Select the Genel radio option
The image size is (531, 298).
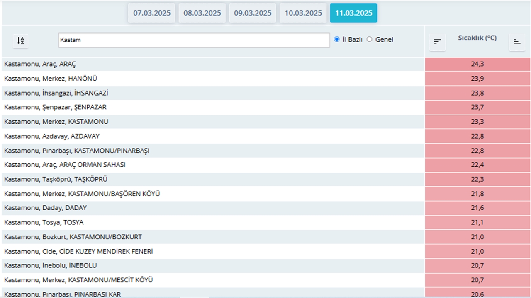(x=369, y=39)
